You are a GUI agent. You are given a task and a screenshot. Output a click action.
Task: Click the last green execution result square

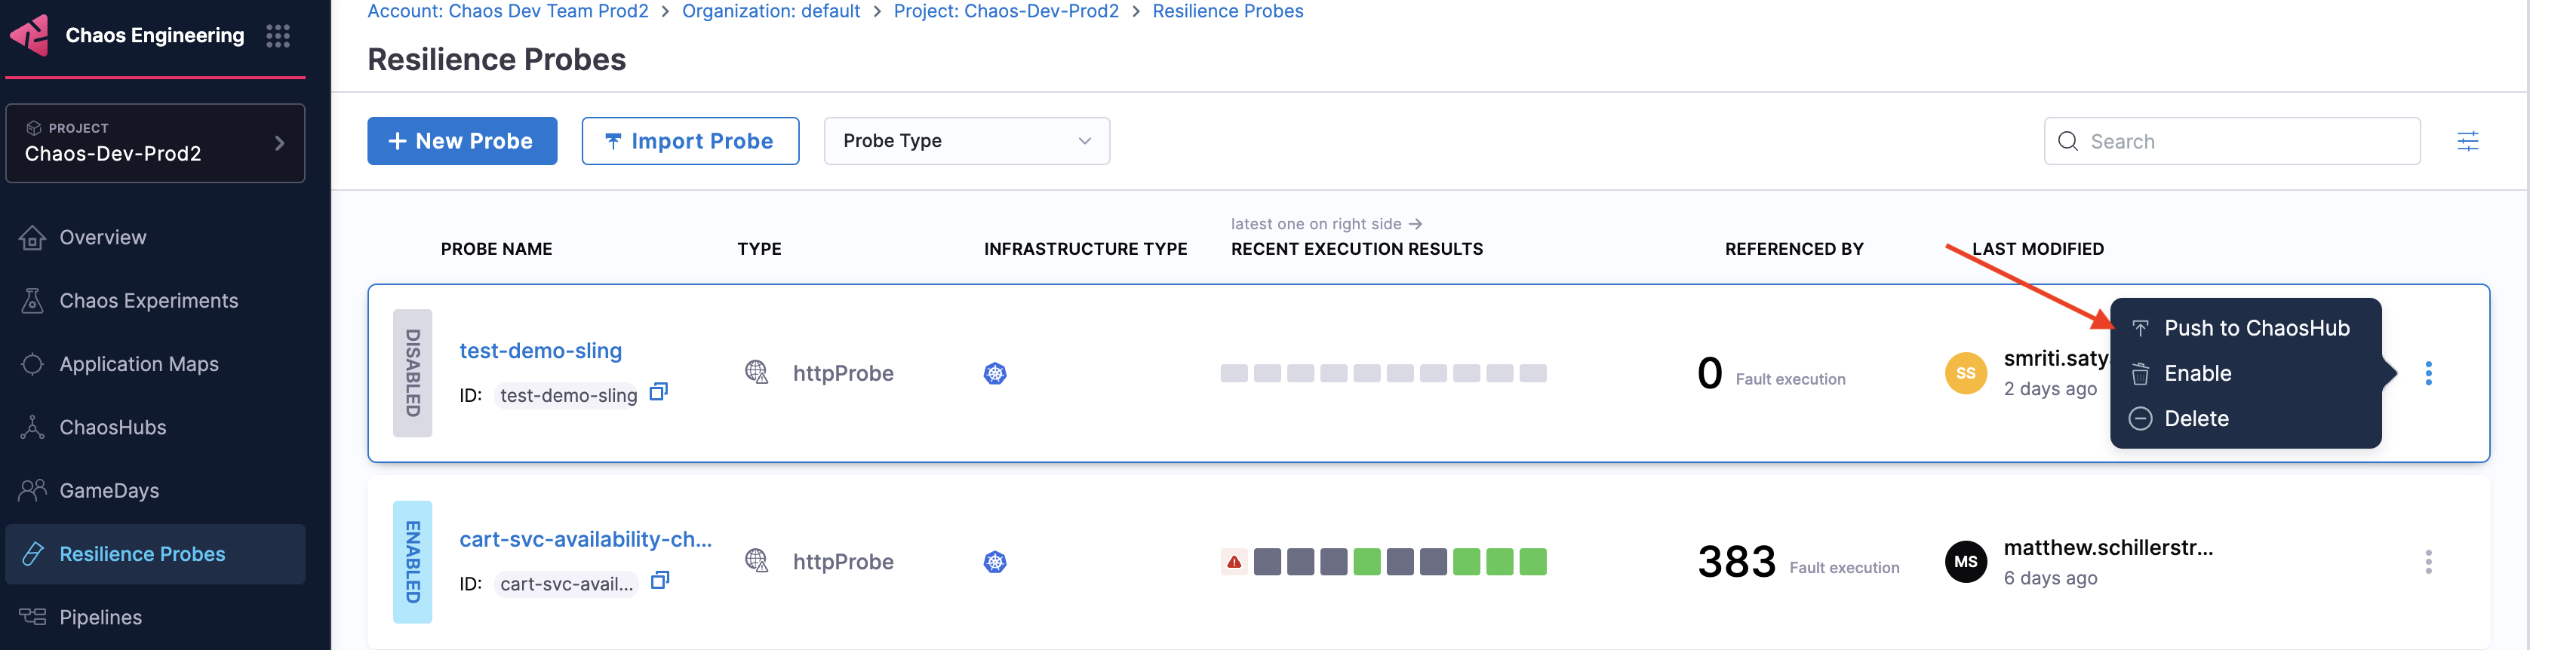1532,562
